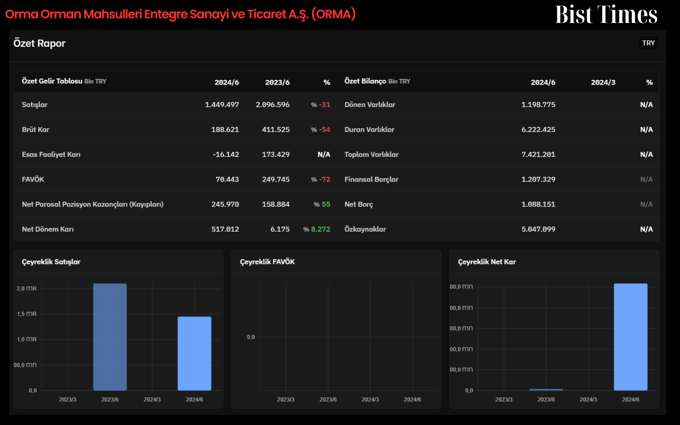The height and width of the screenshot is (425, 680).
Task: Click the "Çeyreklik FAVÖK" chart title
Action: 267,262
